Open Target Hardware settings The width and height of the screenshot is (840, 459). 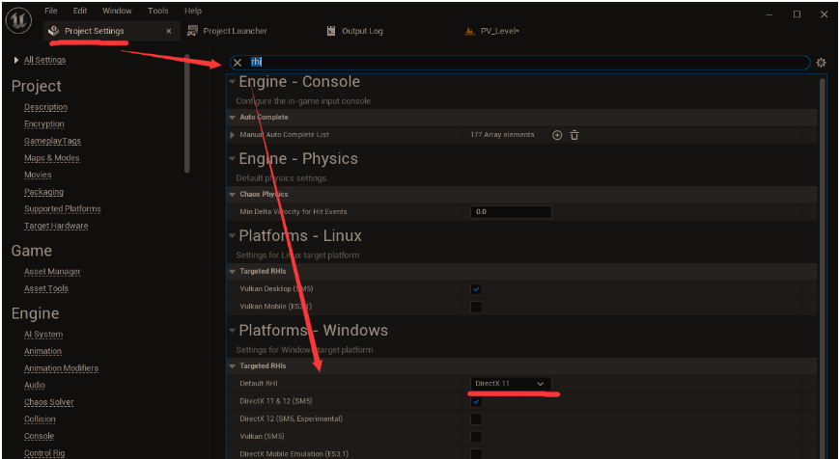click(56, 226)
